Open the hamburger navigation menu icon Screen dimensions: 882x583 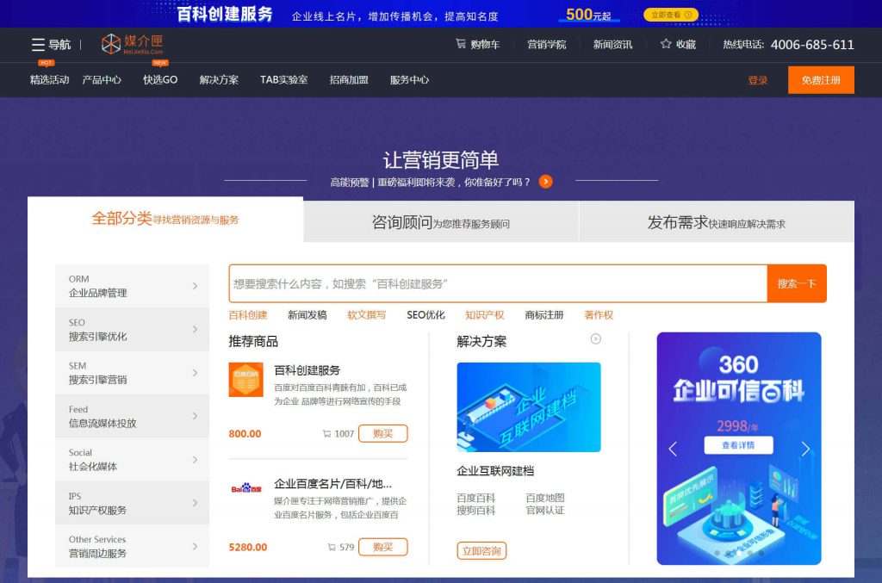tap(38, 45)
